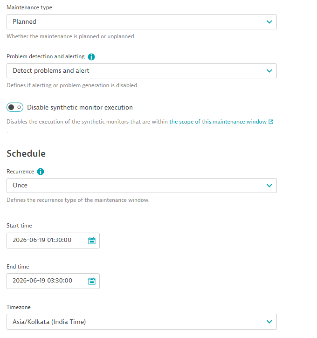Click the Schedule section heading

point(26,154)
